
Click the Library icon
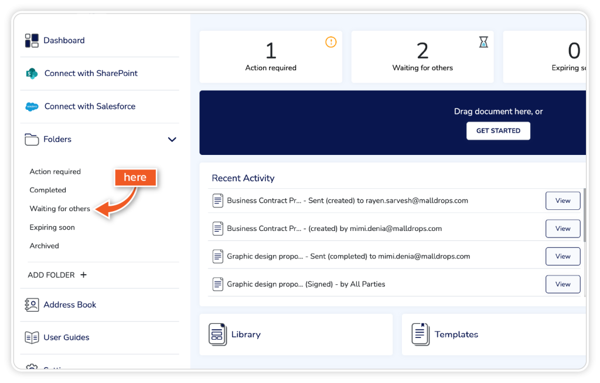217,334
